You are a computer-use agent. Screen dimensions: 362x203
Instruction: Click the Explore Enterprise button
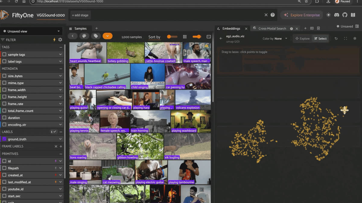(301, 15)
